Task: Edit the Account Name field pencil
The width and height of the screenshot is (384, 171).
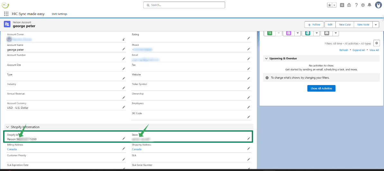Action: pos(123,49)
